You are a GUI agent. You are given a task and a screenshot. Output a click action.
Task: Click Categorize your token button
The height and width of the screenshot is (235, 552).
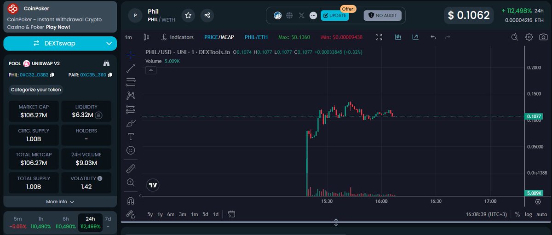coord(36,90)
